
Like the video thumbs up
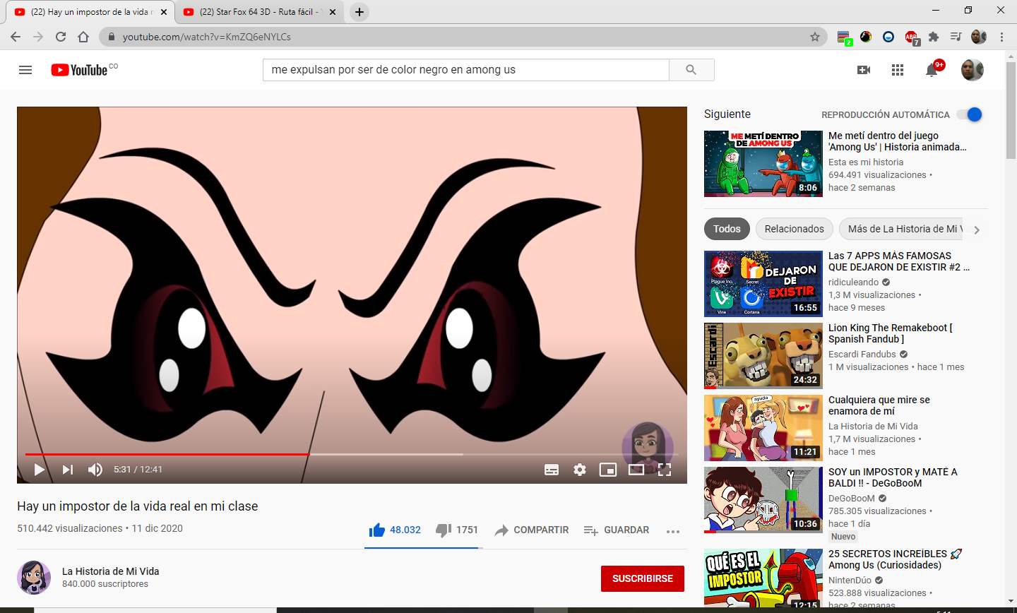[x=395, y=530]
